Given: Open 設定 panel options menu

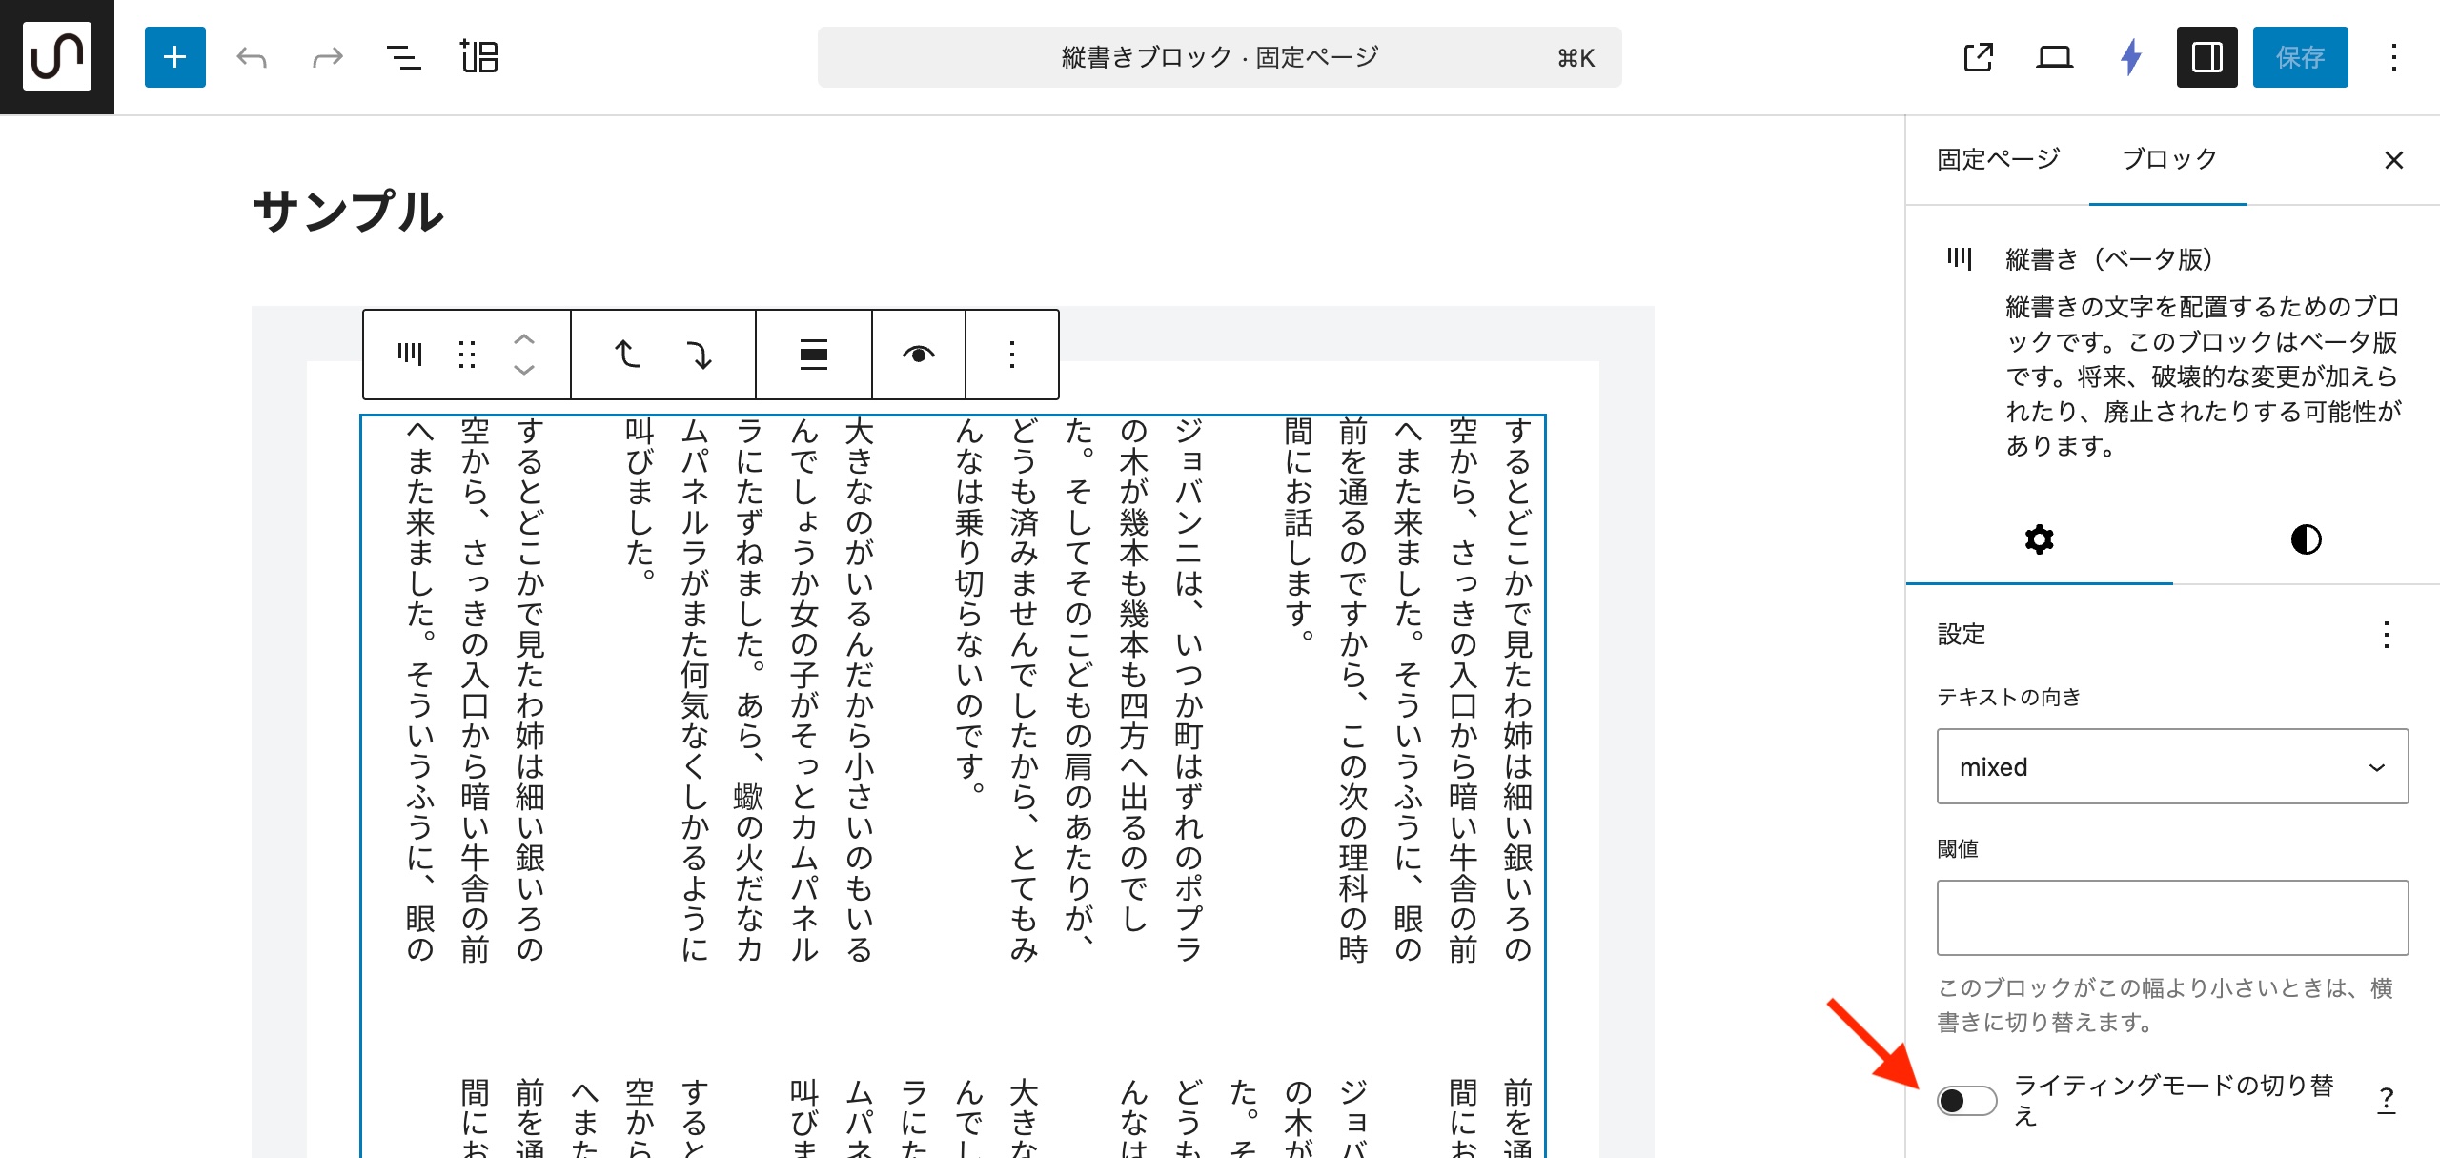Looking at the screenshot, I should (x=2386, y=635).
